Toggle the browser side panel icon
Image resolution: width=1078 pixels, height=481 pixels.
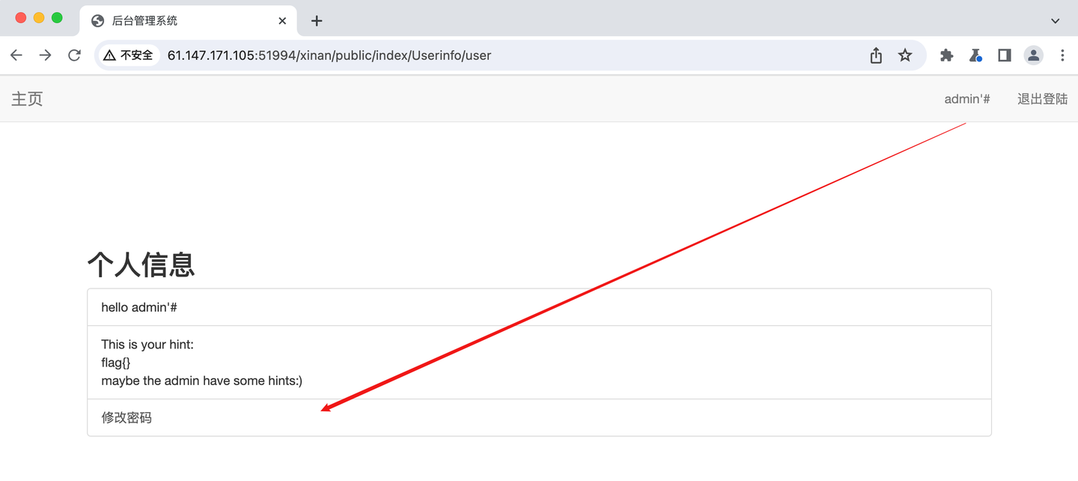[x=1005, y=55]
